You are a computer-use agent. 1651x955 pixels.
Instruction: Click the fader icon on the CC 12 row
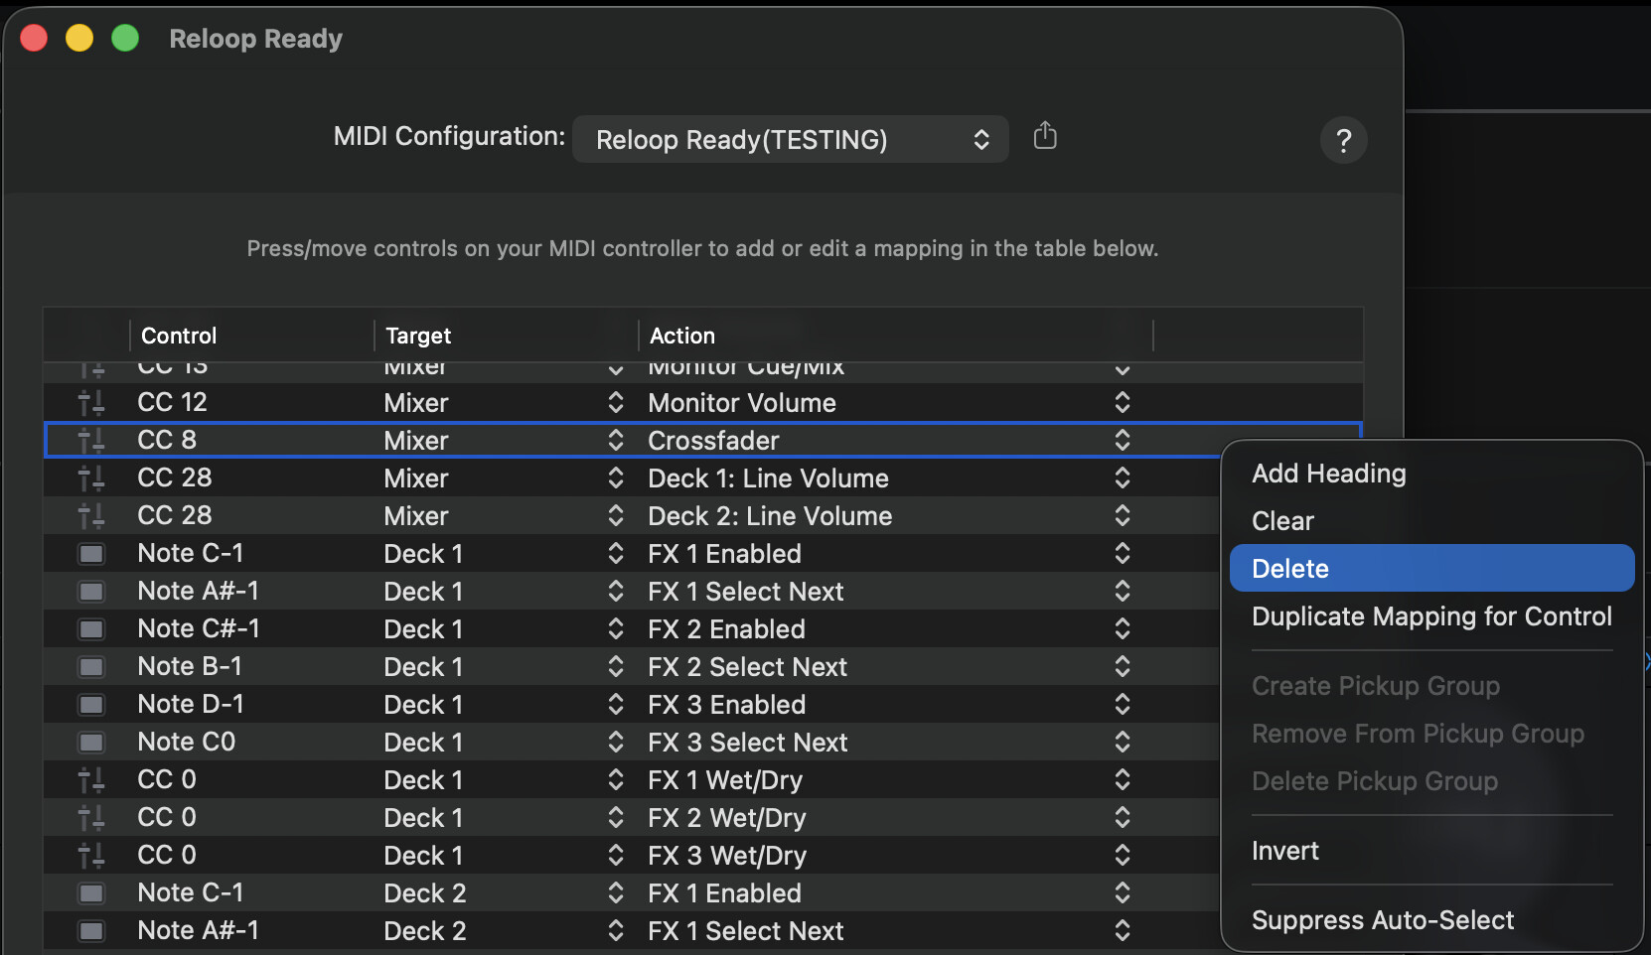click(x=91, y=403)
